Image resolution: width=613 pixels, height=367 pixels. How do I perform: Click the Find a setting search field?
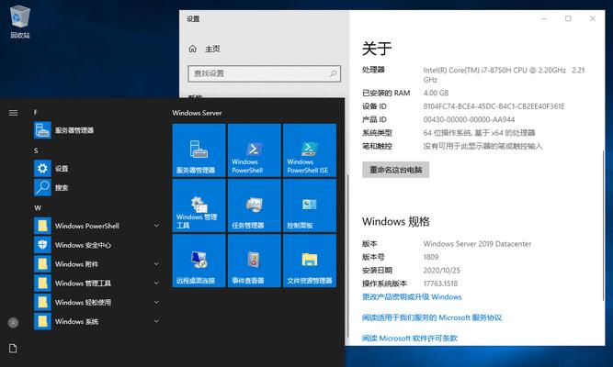[x=265, y=73]
